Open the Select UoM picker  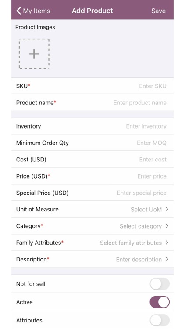tap(146, 209)
